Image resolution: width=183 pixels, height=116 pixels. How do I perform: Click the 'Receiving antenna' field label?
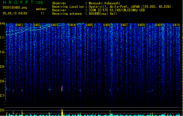pyautogui.click(x=67, y=14)
